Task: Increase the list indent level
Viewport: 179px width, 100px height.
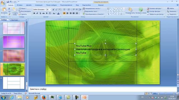Action: coord(77,9)
